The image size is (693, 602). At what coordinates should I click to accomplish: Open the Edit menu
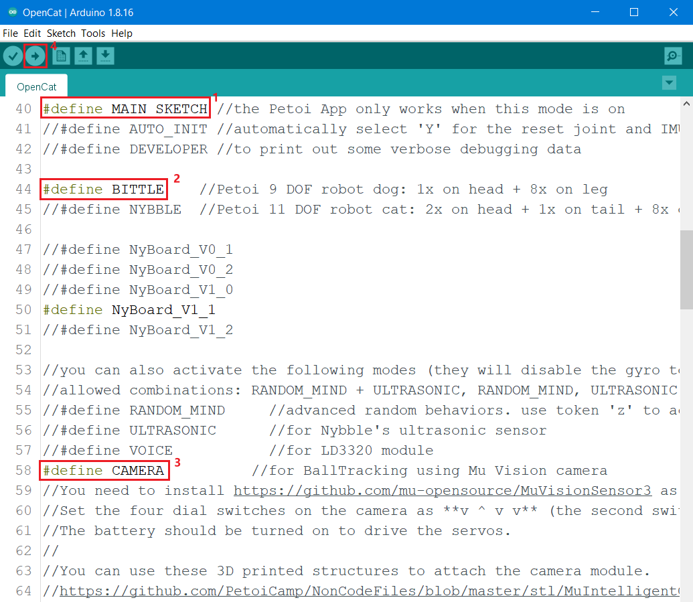[32, 33]
